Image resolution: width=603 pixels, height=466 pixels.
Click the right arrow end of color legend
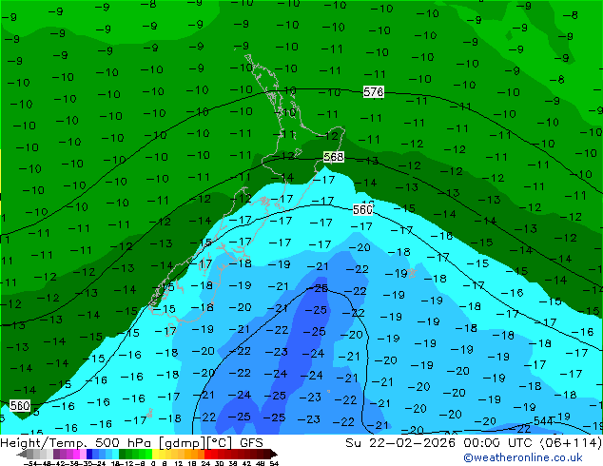274,455
